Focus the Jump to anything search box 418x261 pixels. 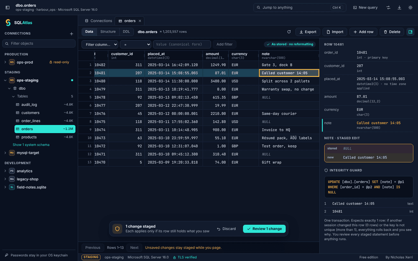[x=300, y=8]
